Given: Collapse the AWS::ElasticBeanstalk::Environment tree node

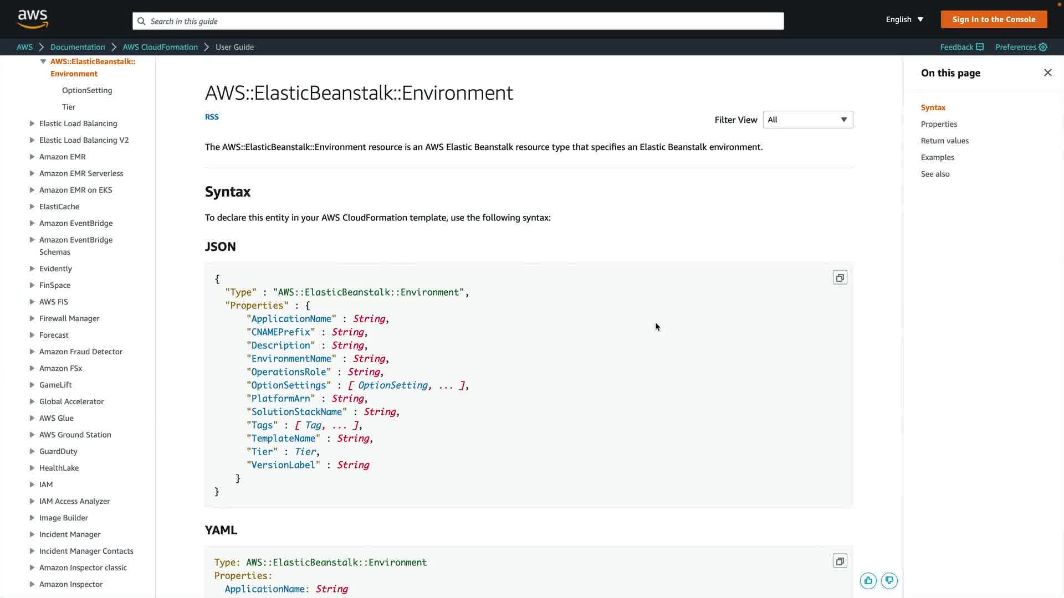Looking at the screenshot, I should pyautogui.click(x=43, y=61).
